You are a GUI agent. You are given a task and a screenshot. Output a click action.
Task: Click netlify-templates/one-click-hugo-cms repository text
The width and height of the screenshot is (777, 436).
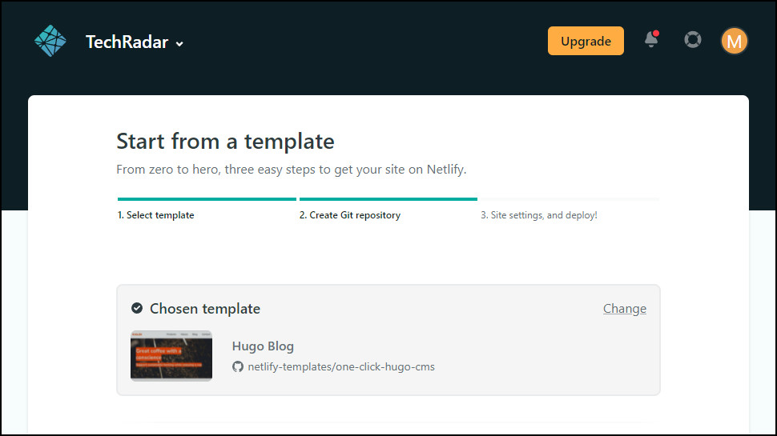341,366
